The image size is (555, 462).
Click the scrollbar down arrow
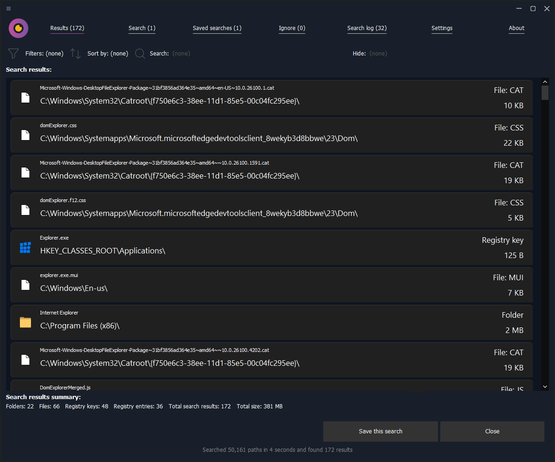coord(545,386)
